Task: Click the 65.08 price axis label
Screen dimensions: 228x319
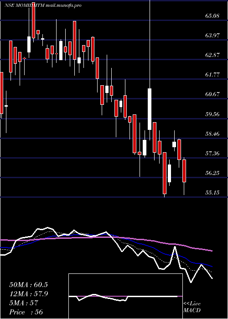Action: tap(212, 15)
